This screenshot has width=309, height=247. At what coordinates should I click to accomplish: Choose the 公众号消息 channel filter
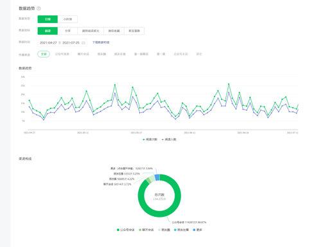[62, 54]
